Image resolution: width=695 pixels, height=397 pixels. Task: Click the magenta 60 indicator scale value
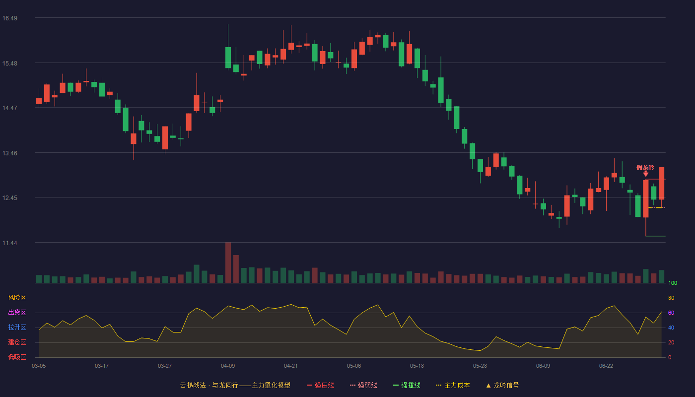[x=671, y=313]
